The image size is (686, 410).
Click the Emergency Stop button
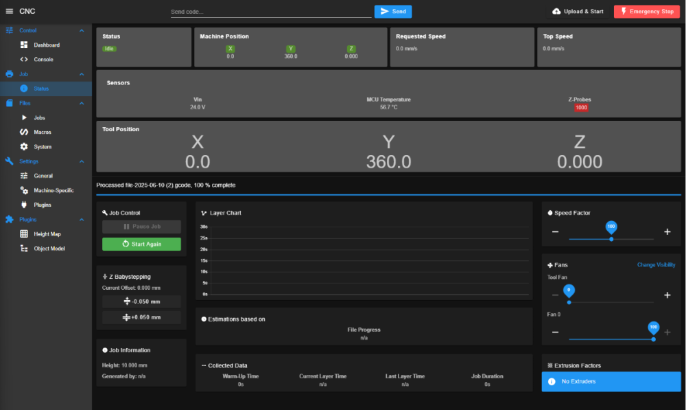pyautogui.click(x=647, y=12)
